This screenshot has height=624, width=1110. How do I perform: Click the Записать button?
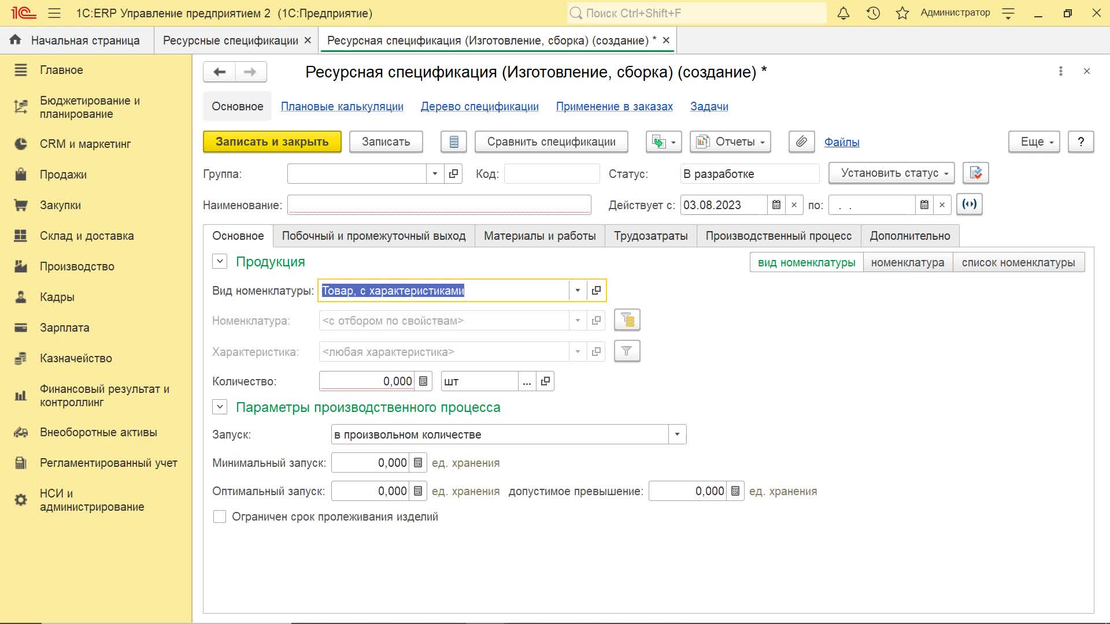386,142
